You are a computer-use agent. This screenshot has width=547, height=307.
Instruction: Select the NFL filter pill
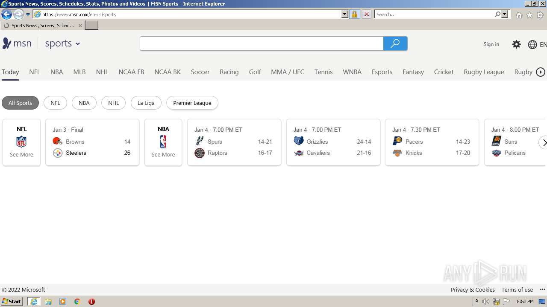(55, 103)
